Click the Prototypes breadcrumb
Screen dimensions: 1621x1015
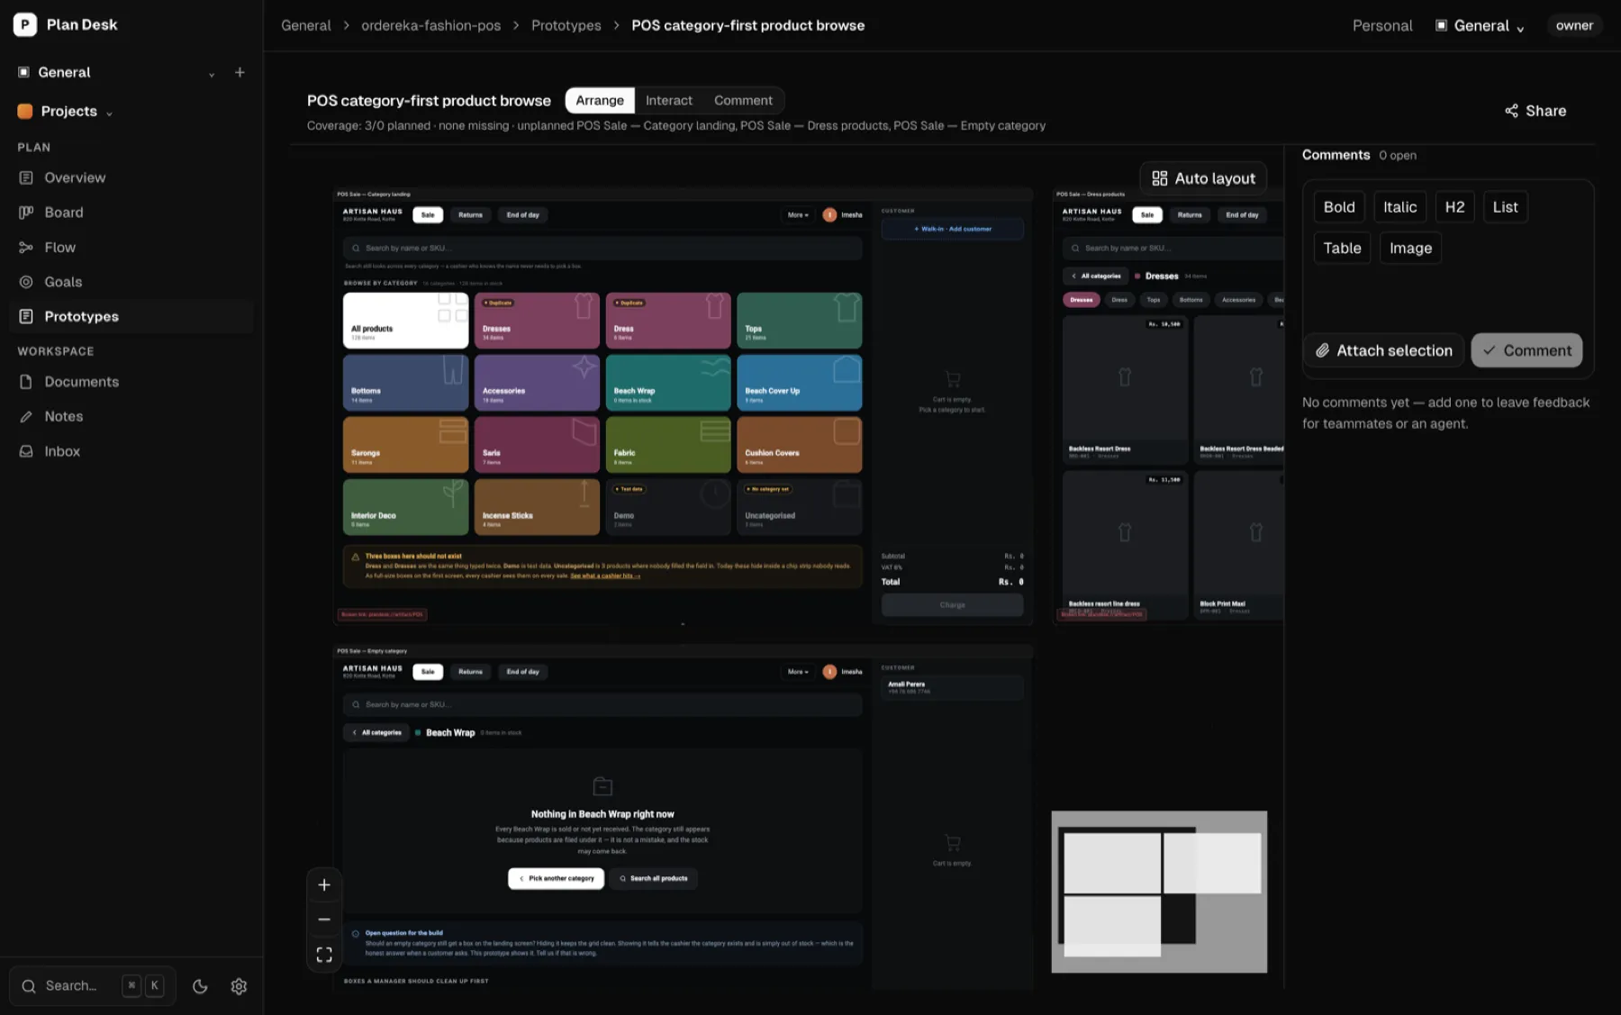[x=566, y=25]
